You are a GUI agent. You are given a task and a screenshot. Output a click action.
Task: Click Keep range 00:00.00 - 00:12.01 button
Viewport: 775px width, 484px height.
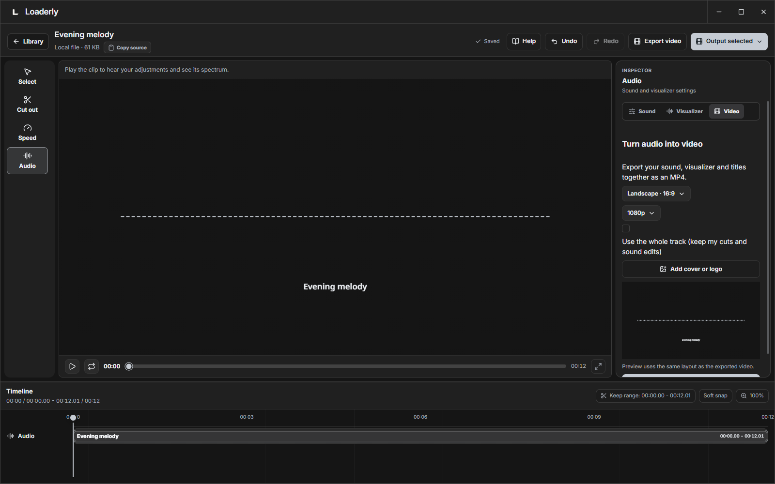click(646, 395)
